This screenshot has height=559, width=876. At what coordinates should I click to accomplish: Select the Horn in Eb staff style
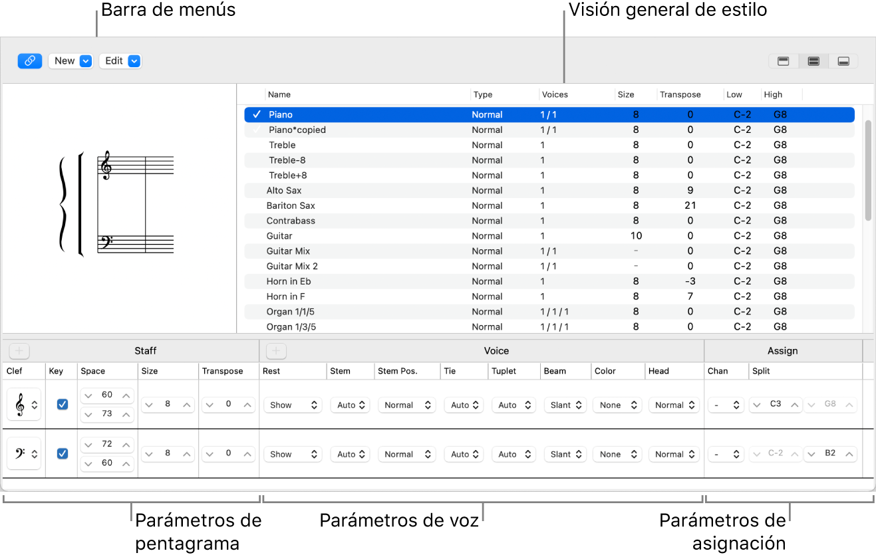point(289,281)
